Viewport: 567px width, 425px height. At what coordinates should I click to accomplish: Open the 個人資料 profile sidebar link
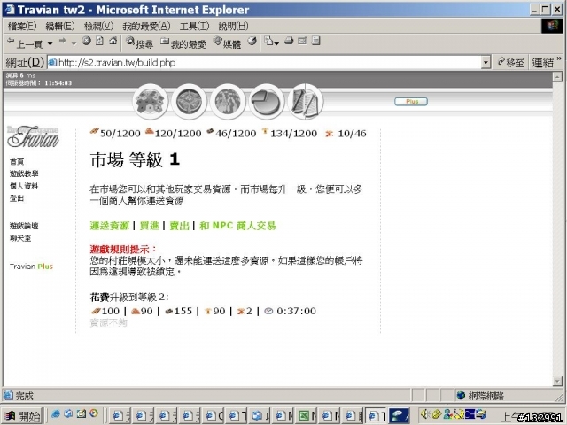24,186
